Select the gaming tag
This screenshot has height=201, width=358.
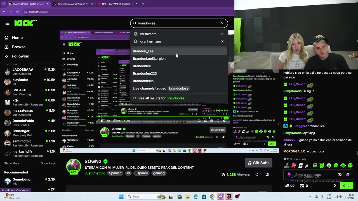(x=159, y=173)
